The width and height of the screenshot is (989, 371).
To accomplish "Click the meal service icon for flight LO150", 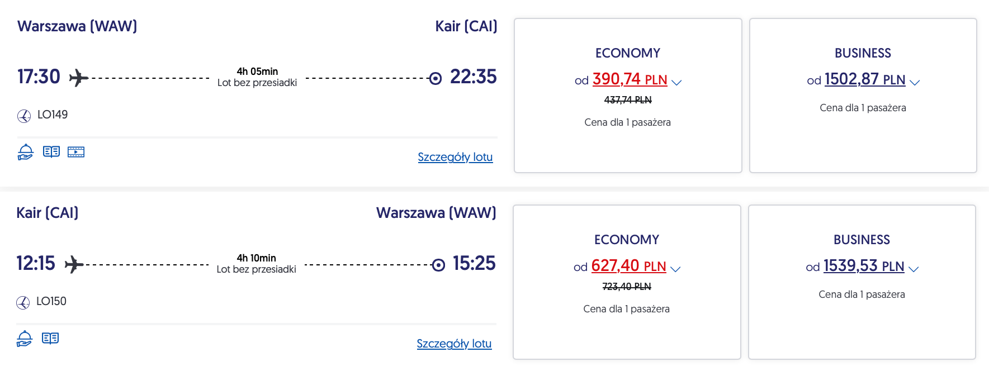I will (25, 339).
